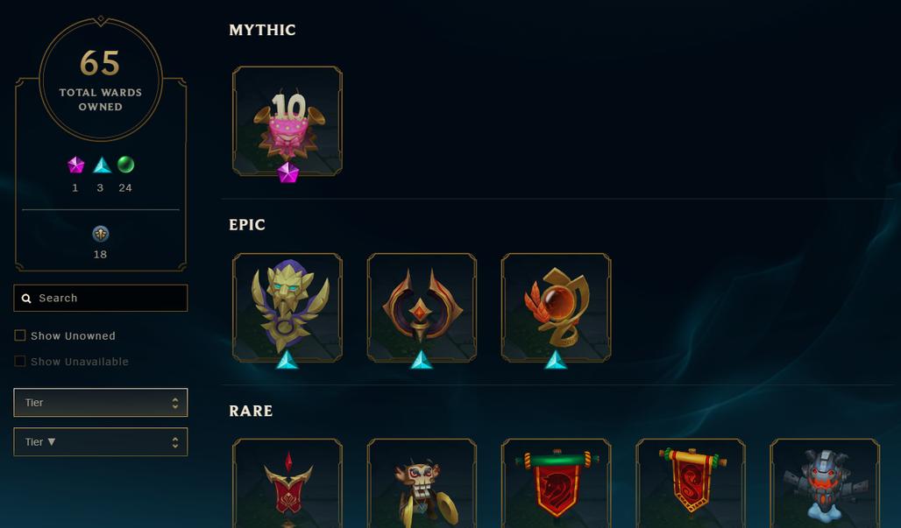
Task: Select the gold mask face Epic ward
Action: click(x=287, y=307)
